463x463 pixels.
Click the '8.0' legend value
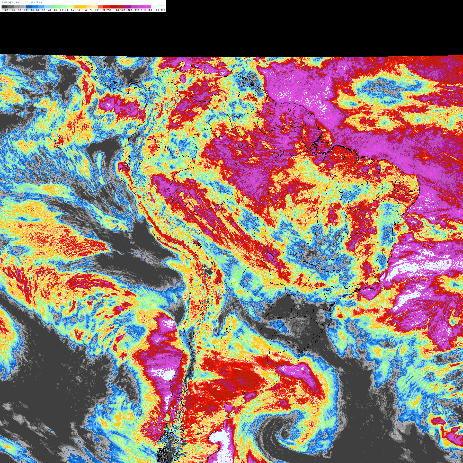pos(97,10)
